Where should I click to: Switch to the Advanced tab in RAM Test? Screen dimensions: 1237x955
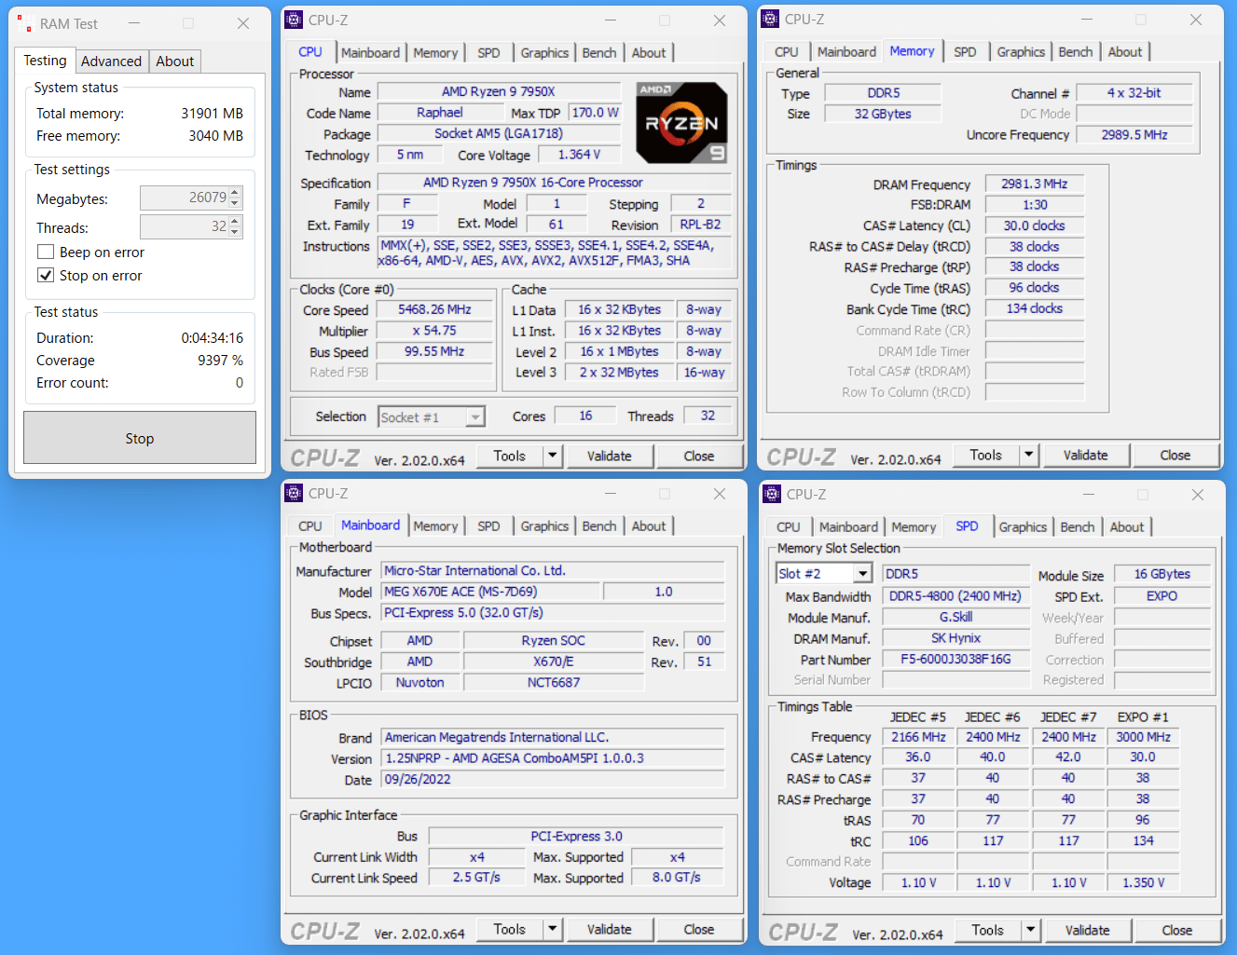[111, 61]
